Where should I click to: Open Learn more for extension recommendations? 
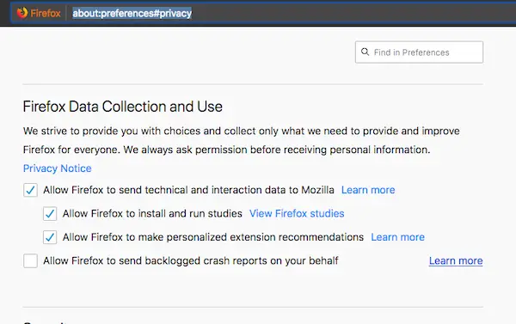point(397,237)
